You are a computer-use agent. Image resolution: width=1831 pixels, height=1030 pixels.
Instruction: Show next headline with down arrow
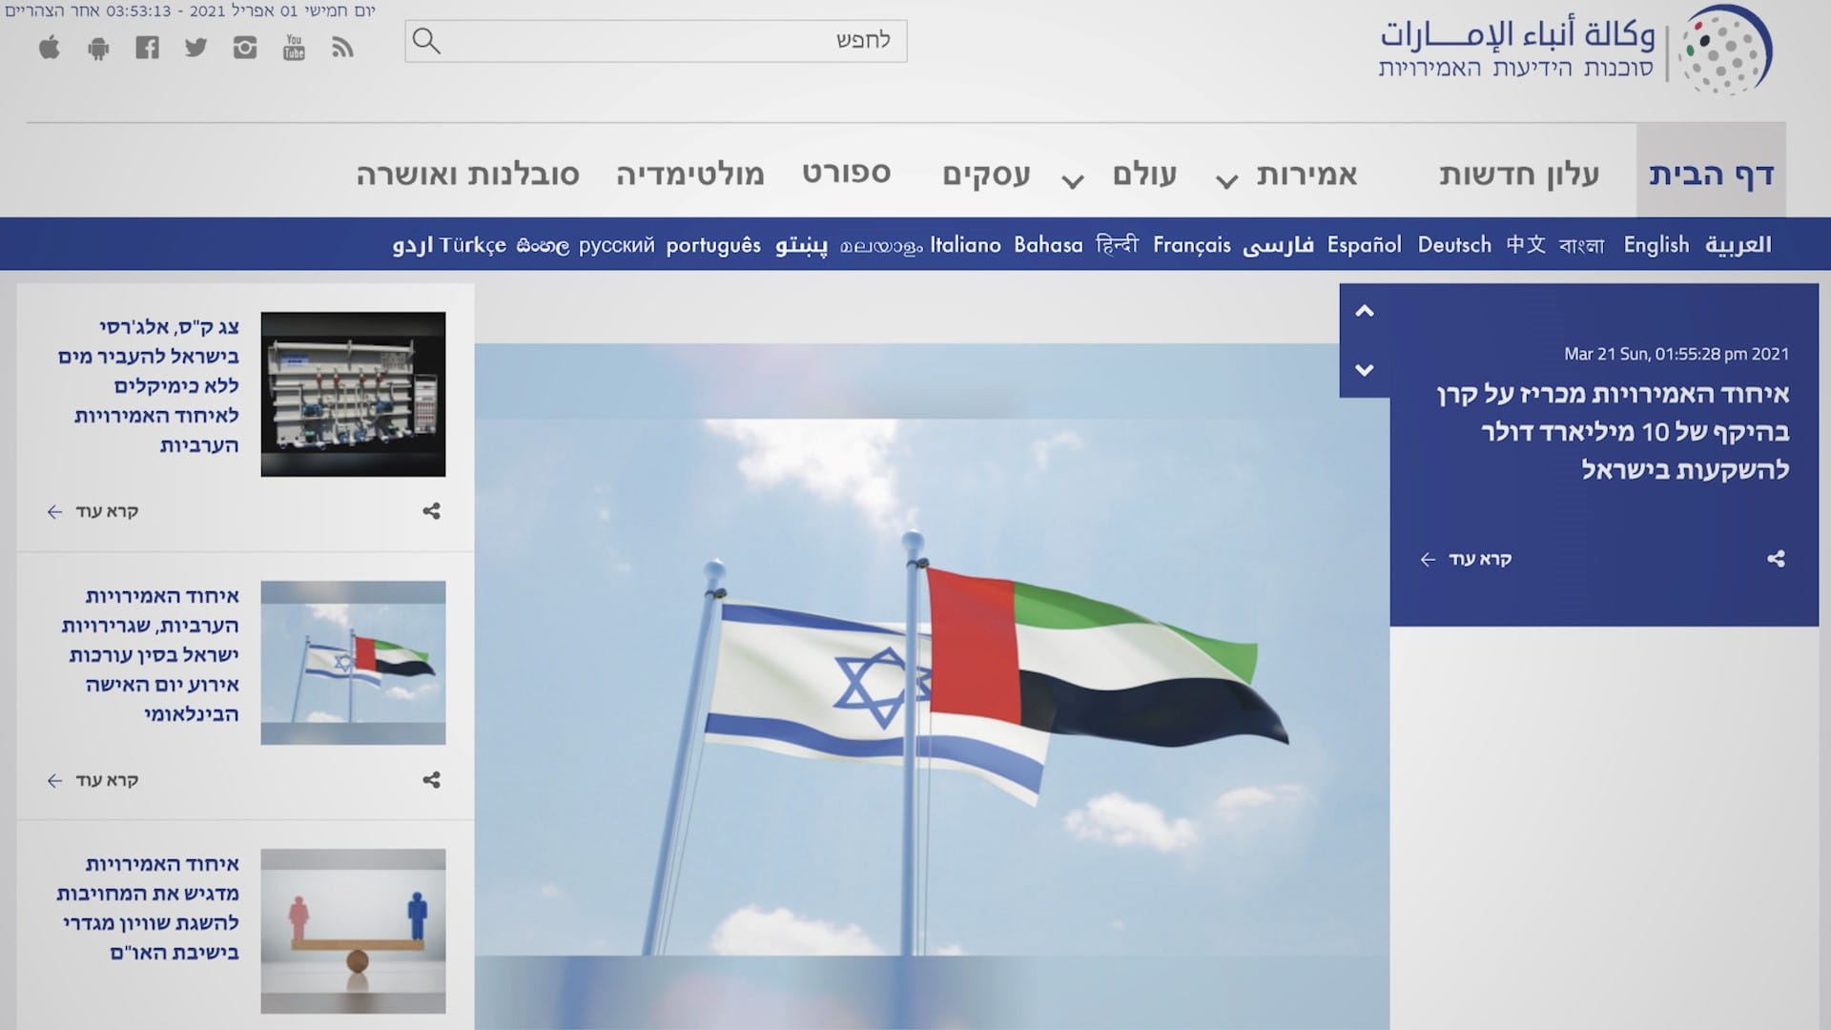[1364, 372]
